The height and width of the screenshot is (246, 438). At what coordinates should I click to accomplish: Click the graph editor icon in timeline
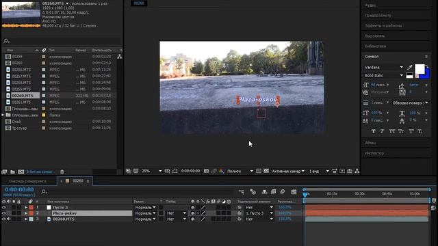[294, 191]
